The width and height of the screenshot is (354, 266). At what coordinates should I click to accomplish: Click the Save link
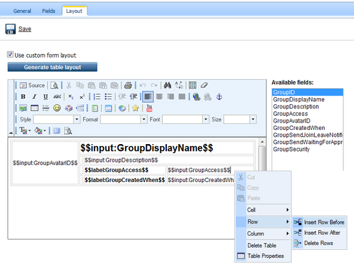[25, 29]
